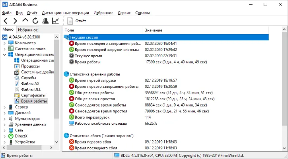
Task: Click the Файлы DLL icon
Action: pyautogui.click(x=17, y=89)
